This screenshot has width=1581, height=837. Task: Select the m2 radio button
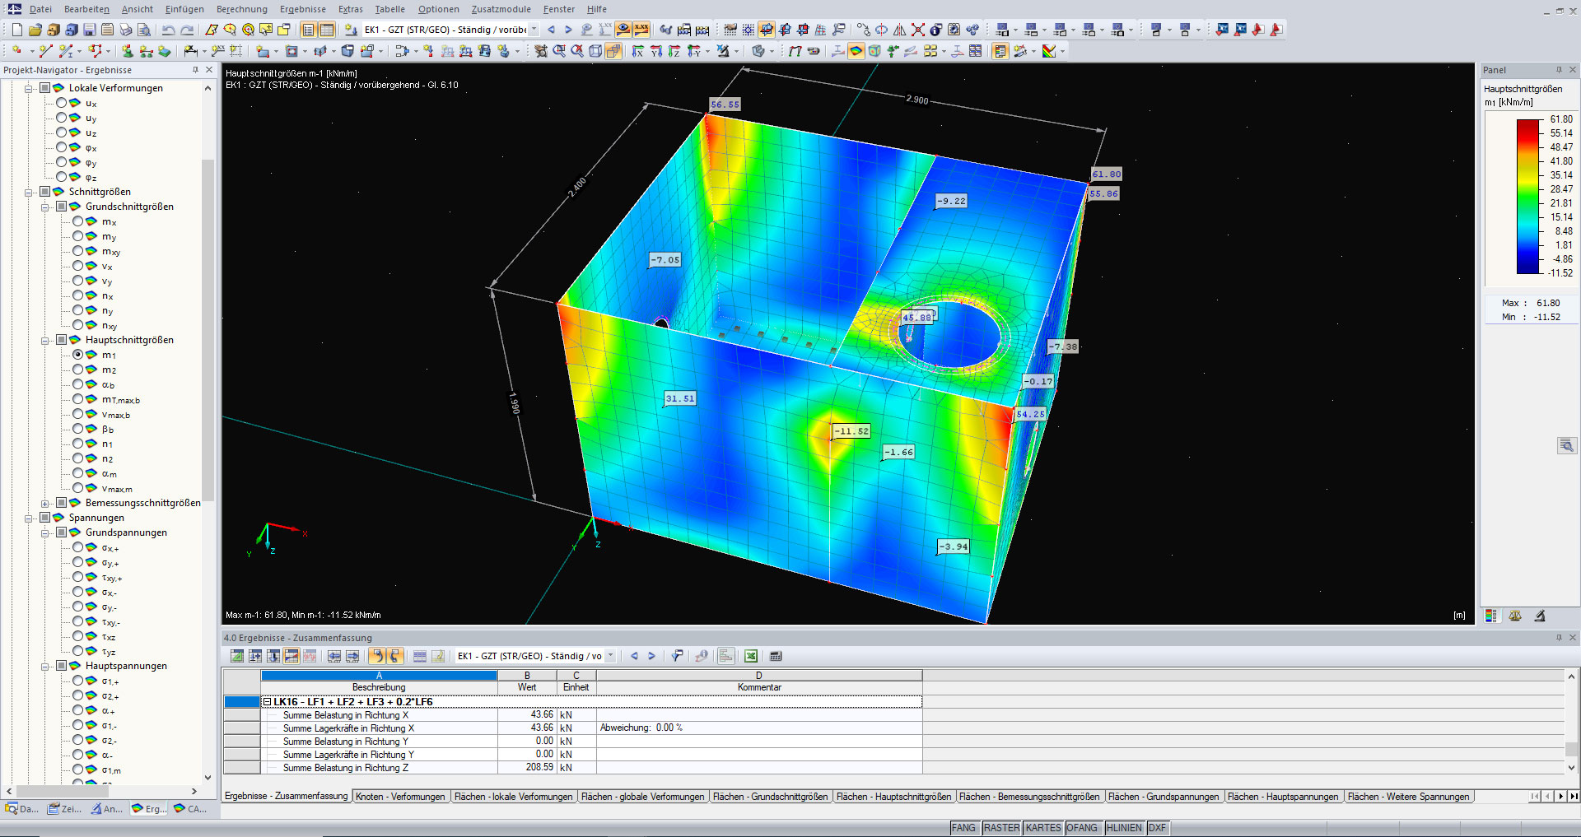78,370
